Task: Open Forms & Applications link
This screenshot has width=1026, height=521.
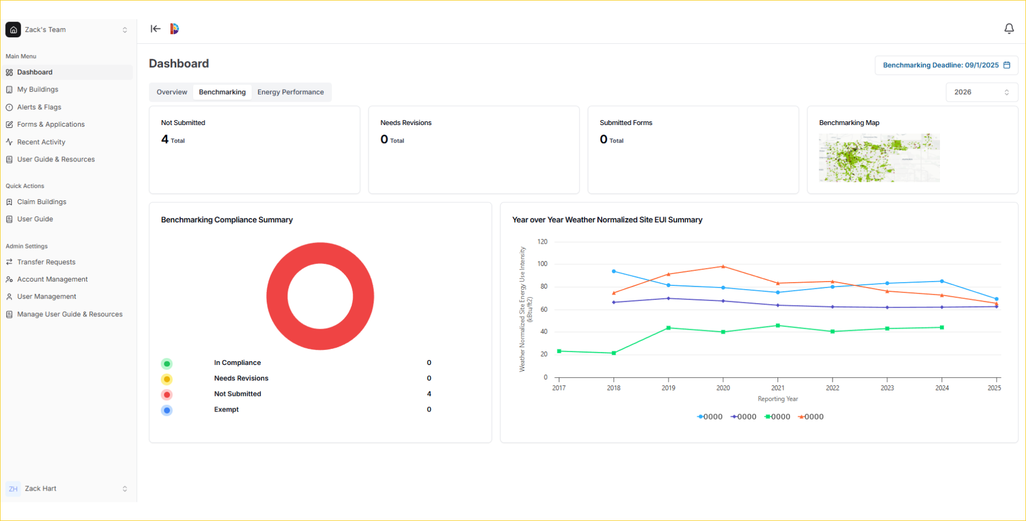Action: (68, 124)
